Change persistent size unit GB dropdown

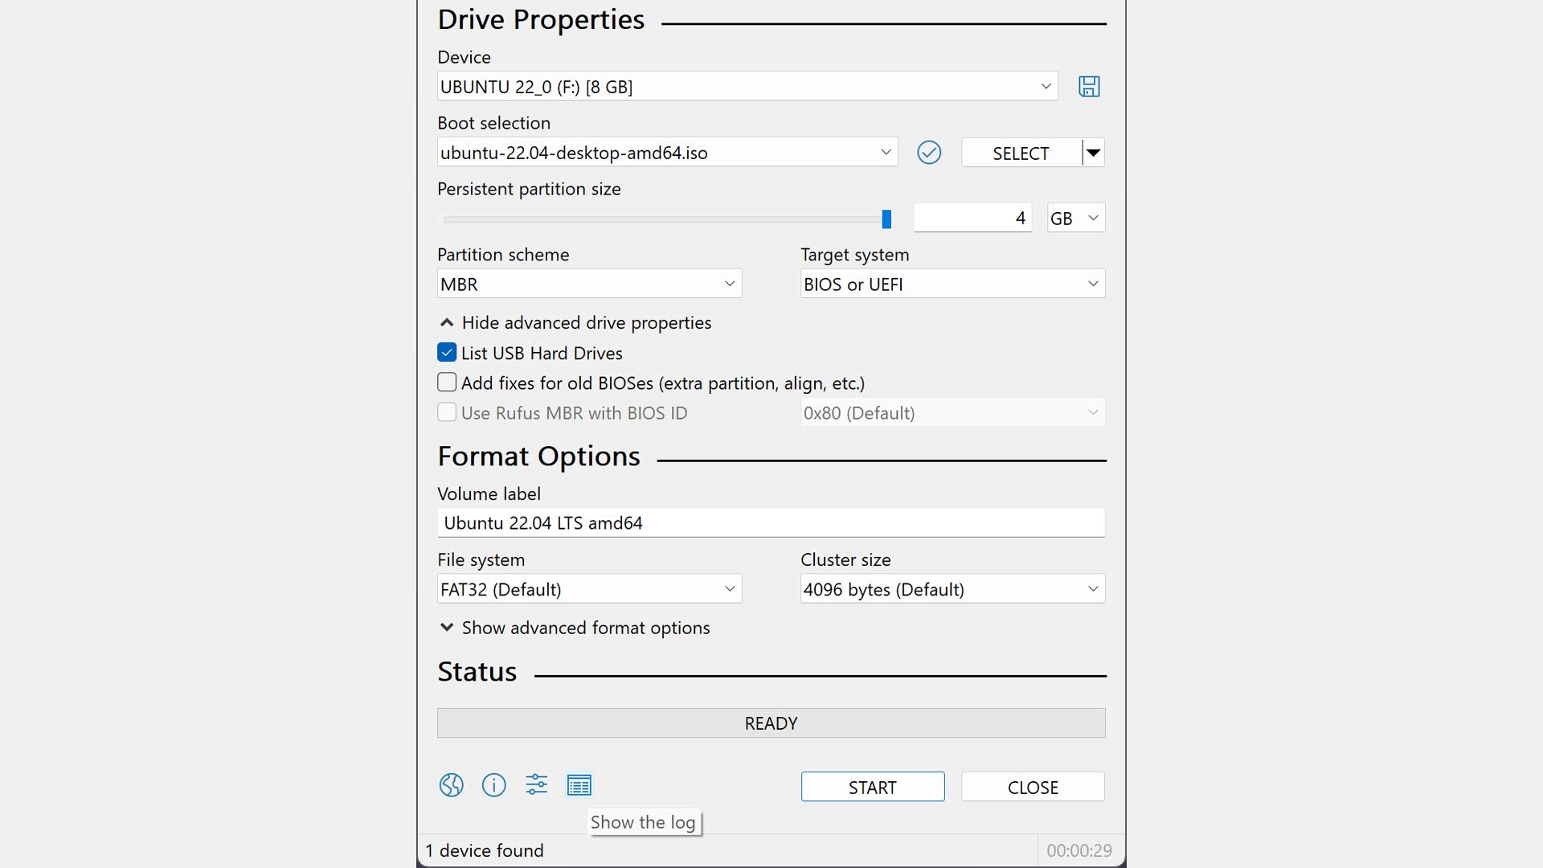(x=1076, y=218)
